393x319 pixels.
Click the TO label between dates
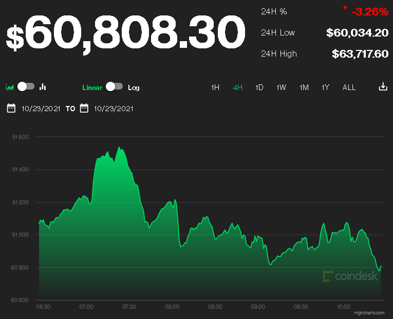tap(70, 109)
